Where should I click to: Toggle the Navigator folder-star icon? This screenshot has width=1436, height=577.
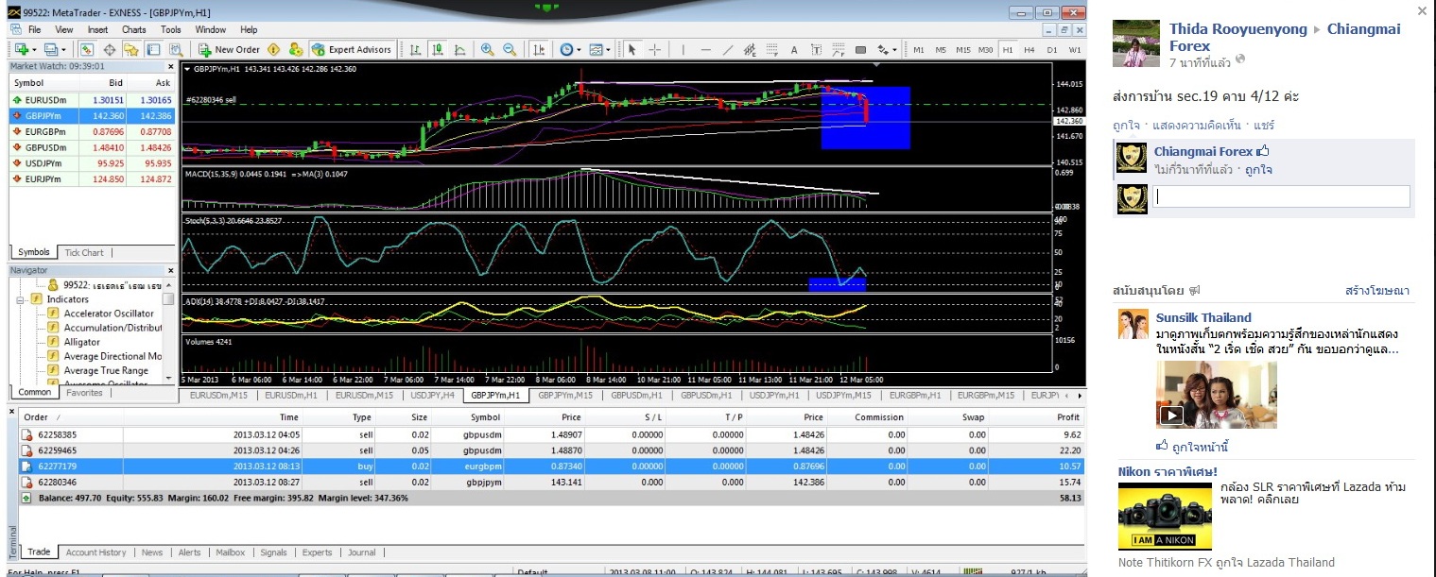130,49
